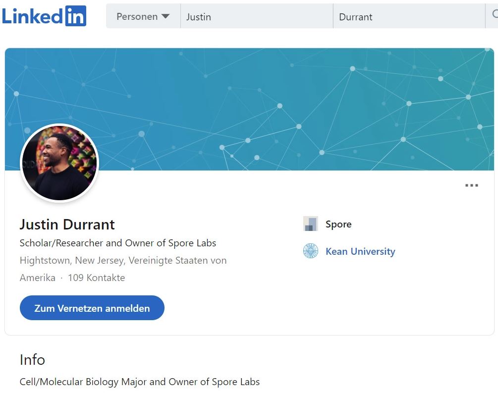The width and height of the screenshot is (498, 396).
Task: Open Justin Durrant's profile photo
Action: coord(59,163)
